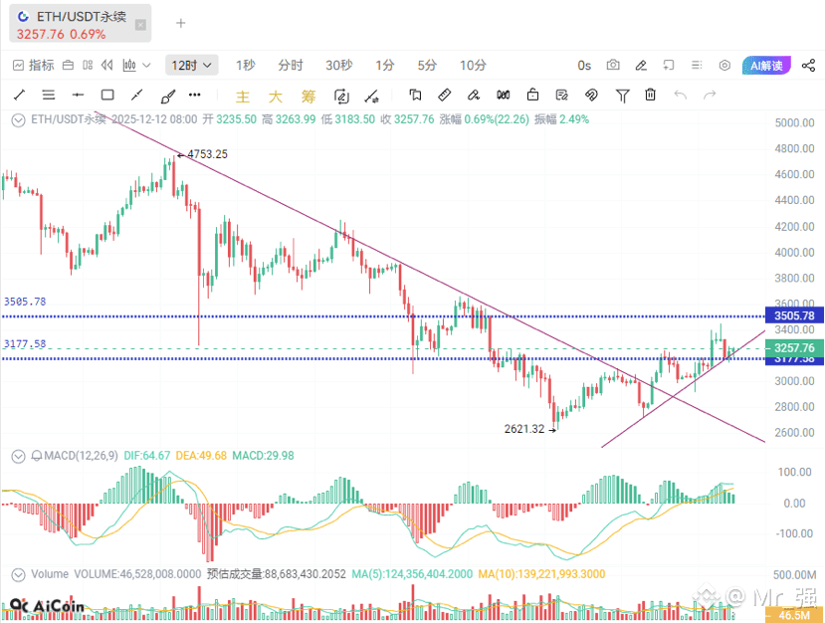This screenshot has height=623, width=825.
Task: Select the parallel horizontal lines tool
Action: (x=49, y=96)
